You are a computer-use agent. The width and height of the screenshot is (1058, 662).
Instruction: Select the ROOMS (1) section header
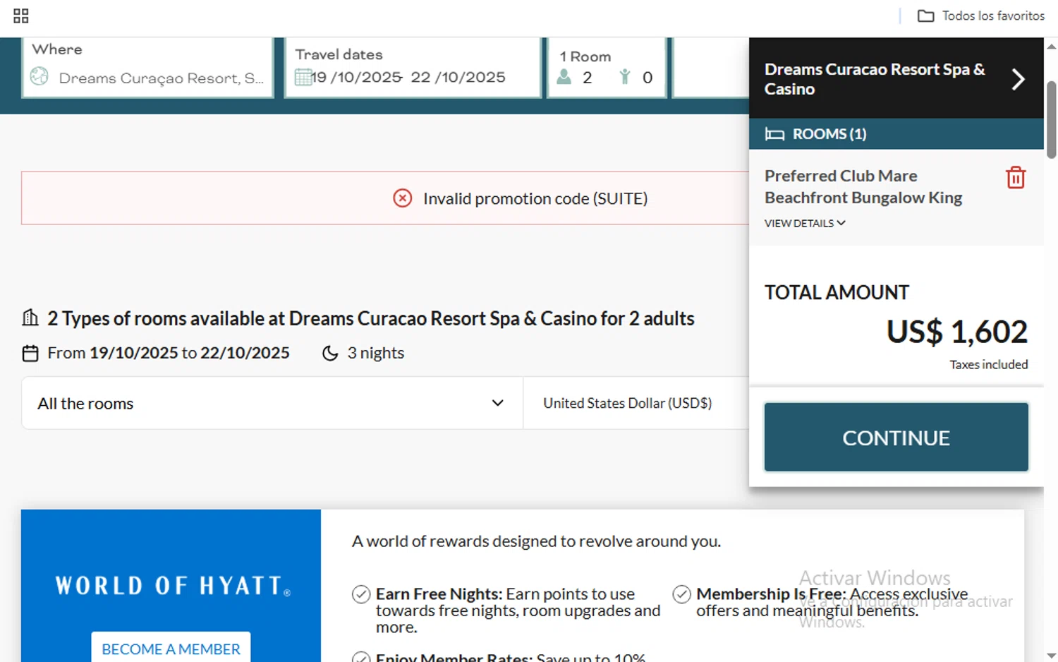tap(896, 134)
